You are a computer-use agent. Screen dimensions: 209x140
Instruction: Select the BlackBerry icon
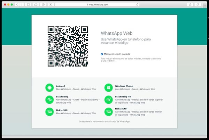[49, 100]
